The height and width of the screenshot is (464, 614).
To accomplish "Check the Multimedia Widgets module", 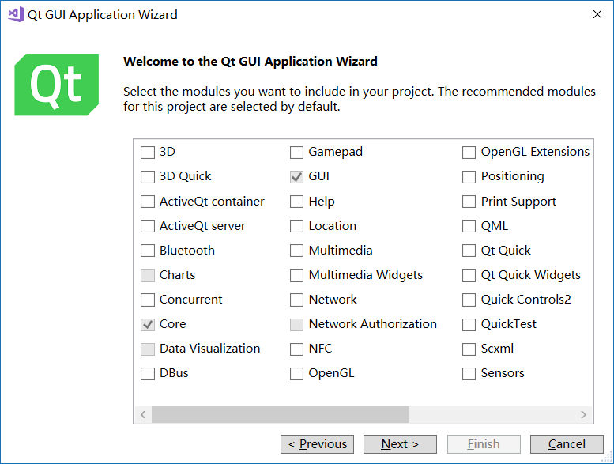I will [x=296, y=275].
